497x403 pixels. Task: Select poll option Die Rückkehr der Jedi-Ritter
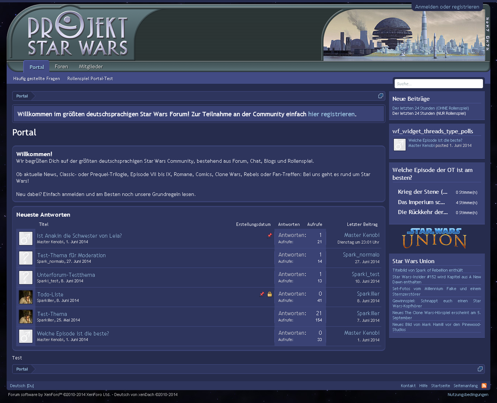click(423, 212)
